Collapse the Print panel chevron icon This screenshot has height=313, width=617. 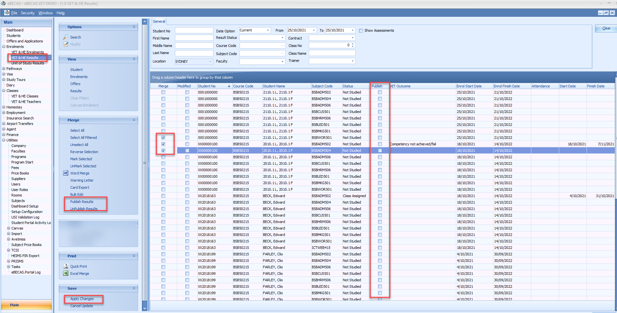[134, 256]
